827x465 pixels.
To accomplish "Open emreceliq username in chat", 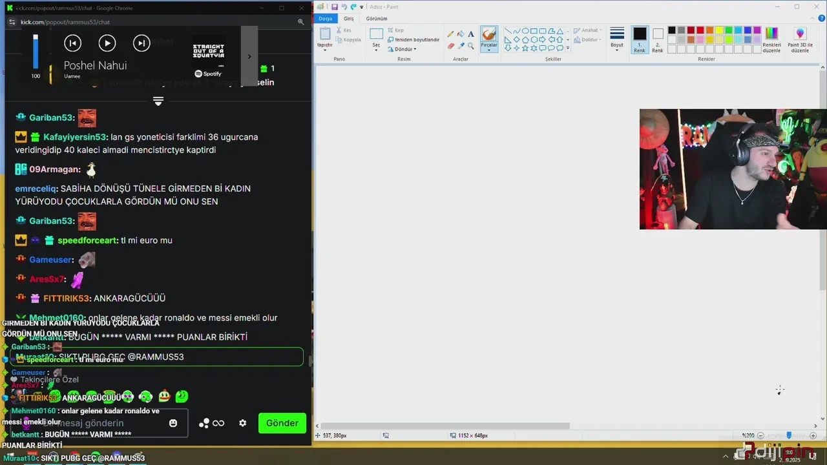I will [x=36, y=189].
